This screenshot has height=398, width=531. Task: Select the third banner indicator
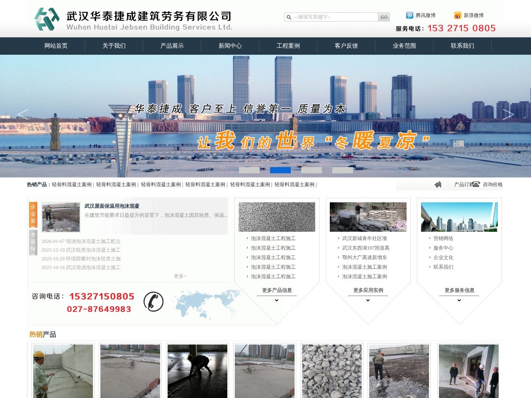pos(312,170)
